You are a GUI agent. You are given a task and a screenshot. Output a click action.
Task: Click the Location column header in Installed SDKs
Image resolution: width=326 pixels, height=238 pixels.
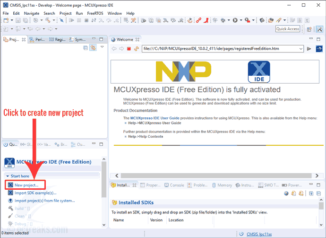click(176, 220)
